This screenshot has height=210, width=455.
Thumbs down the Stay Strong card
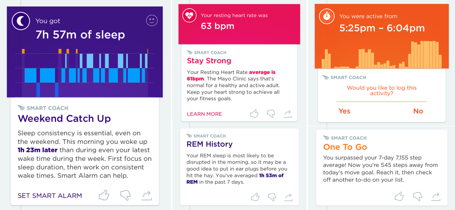271,114
